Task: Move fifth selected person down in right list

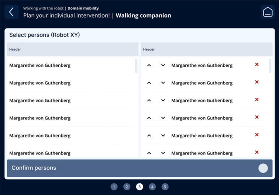Action: 163,136
